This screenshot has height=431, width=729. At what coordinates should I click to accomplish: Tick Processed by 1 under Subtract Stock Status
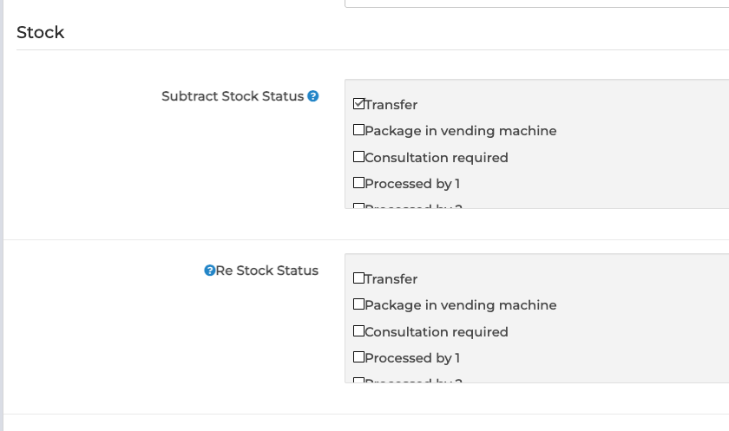click(x=358, y=183)
